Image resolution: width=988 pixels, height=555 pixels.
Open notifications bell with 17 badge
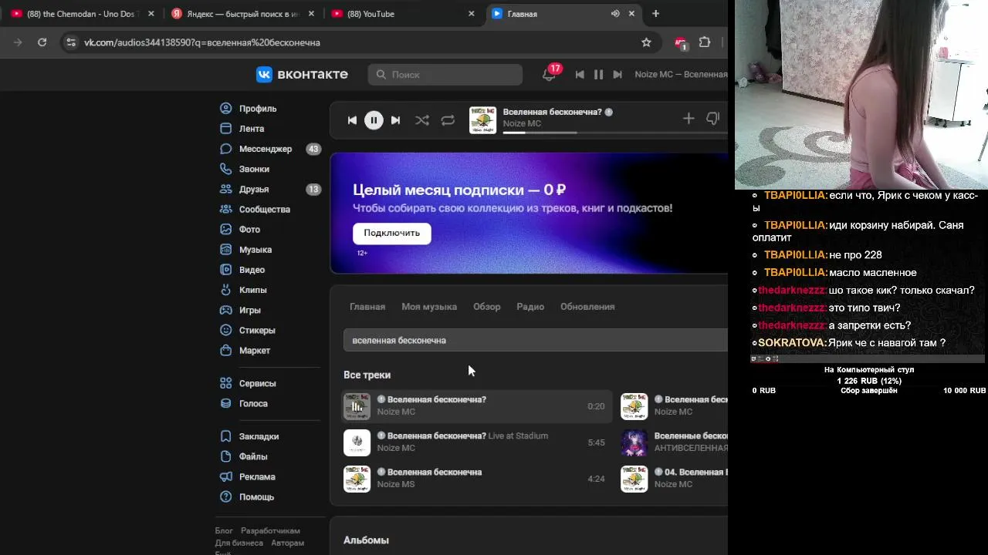(550, 75)
